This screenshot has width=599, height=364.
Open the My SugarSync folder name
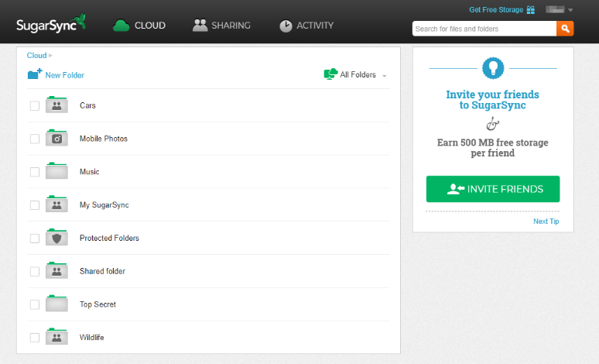click(104, 205)
